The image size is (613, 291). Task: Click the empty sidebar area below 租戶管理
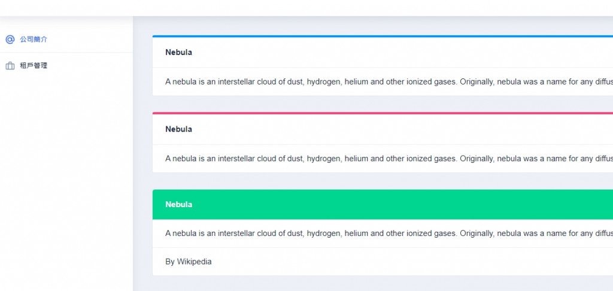[66, 180]
